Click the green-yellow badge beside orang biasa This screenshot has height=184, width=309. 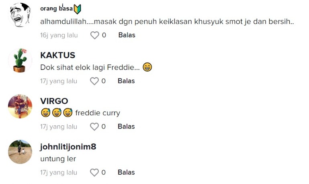point(78,9)
